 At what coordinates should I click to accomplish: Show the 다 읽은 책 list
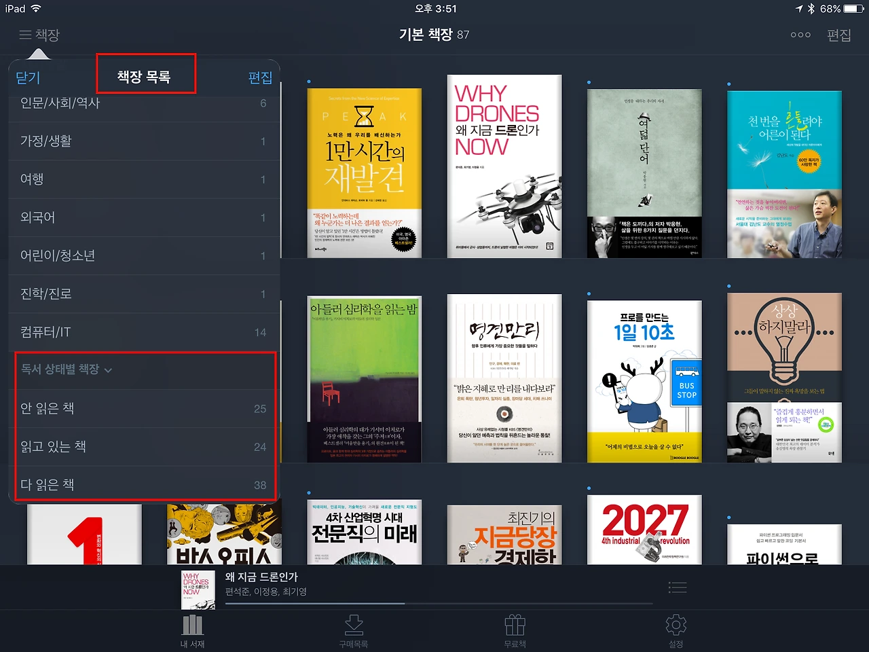144,484
